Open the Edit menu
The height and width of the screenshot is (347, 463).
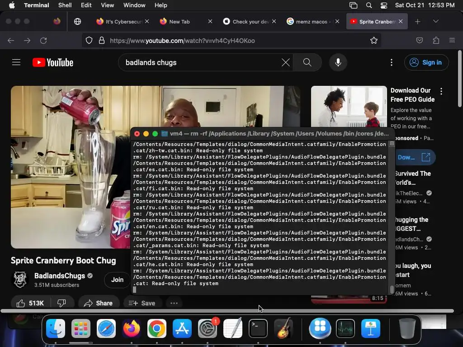86,5
